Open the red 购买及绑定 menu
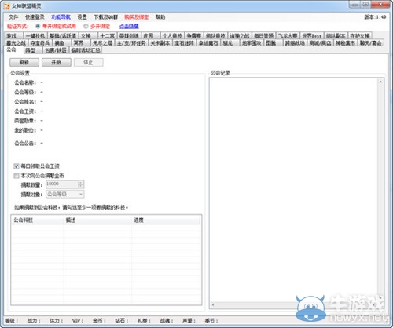This screenshot has height=328, width=393. 136,17
